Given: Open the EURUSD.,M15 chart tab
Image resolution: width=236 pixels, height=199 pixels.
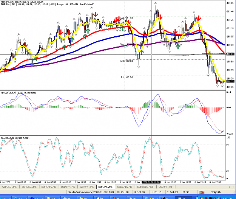Looking at the screenshot, I should click(145, 187).
